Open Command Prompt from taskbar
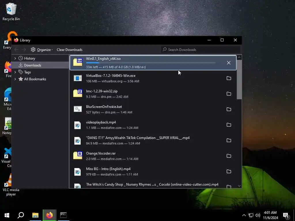 coord(63,215)
